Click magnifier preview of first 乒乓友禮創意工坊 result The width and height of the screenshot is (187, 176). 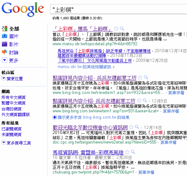coord(146,77)
